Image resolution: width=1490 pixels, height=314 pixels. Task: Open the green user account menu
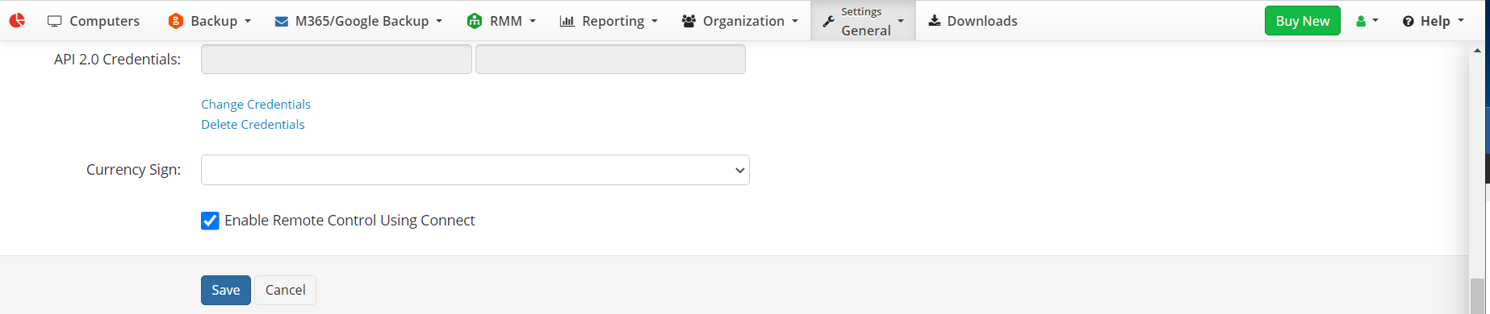(1367, 21)
